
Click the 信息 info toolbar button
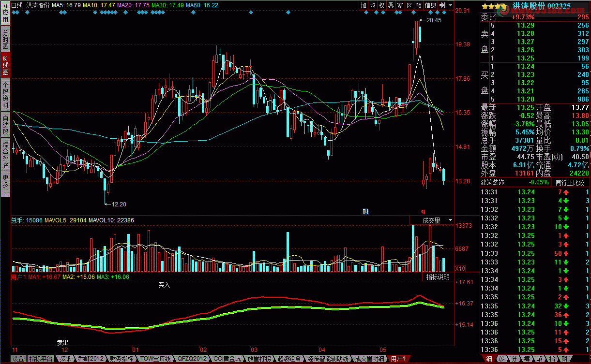click(431, 5)
